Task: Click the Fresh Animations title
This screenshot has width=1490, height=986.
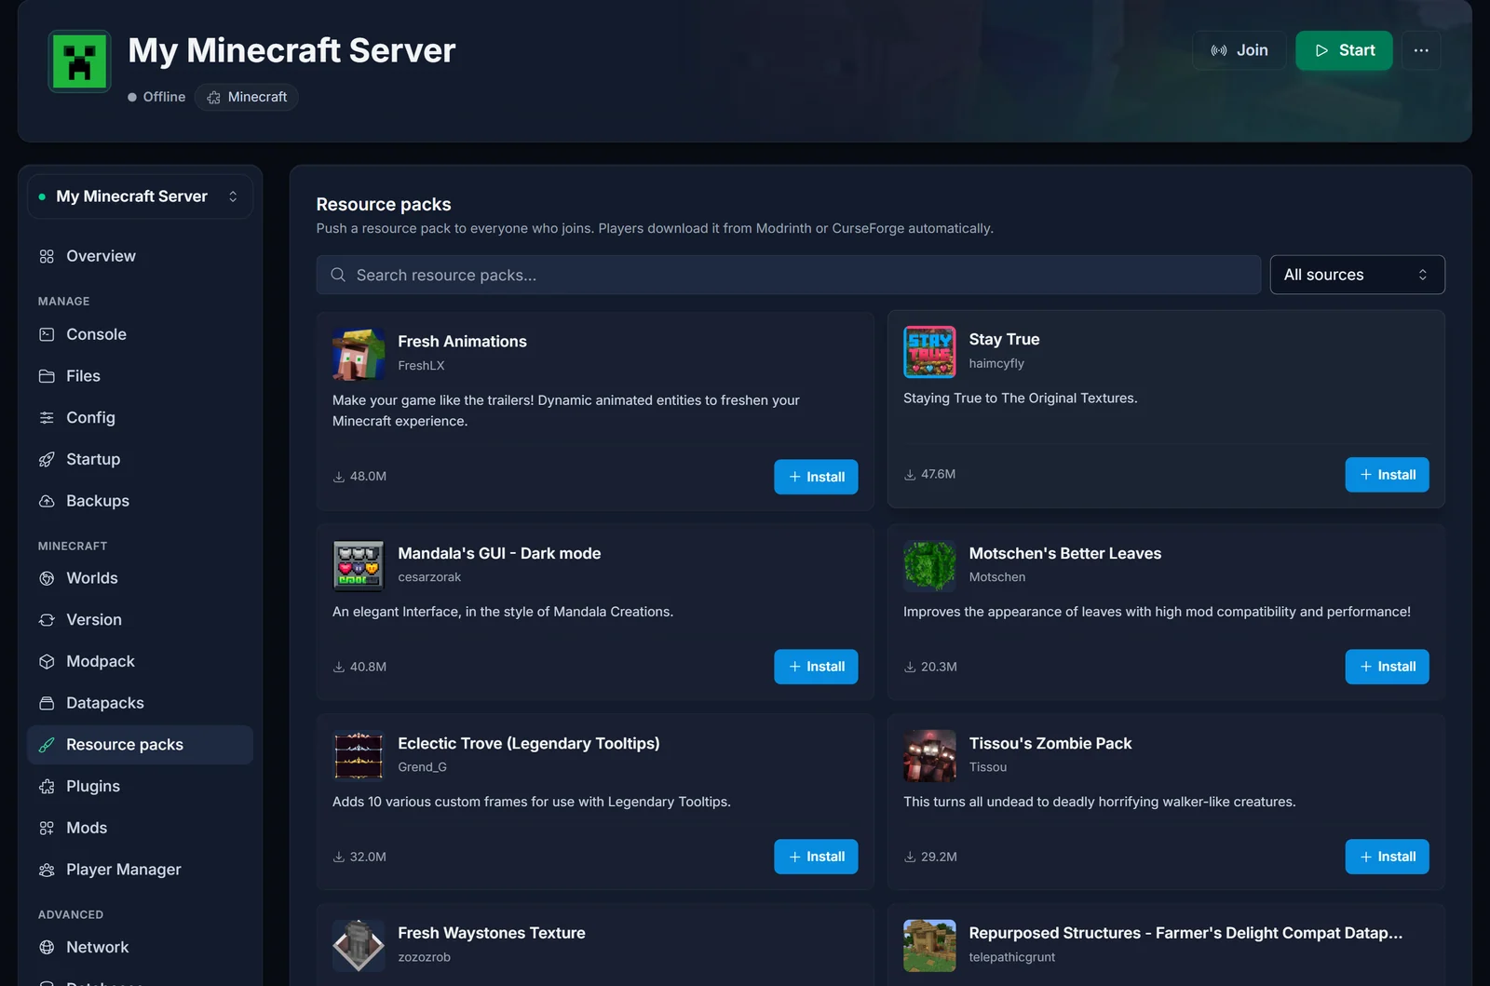Action: [462, 342]
